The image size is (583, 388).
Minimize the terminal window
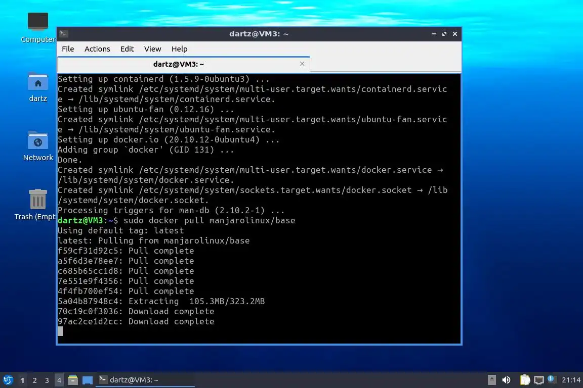[x=434, y=34]
